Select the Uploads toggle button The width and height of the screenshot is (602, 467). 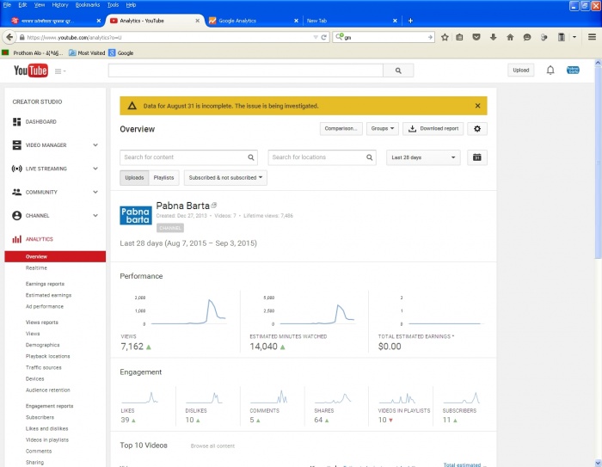coord(134,178)
